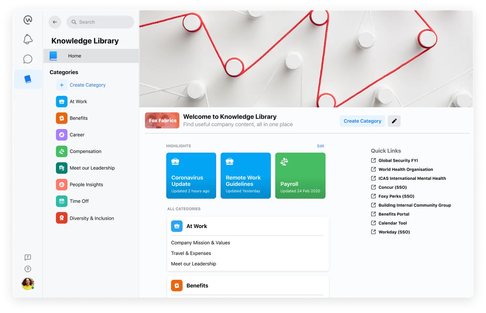Open the notifications bell icon
Viewport: 486px width, 313px height.
coord(28,39)
